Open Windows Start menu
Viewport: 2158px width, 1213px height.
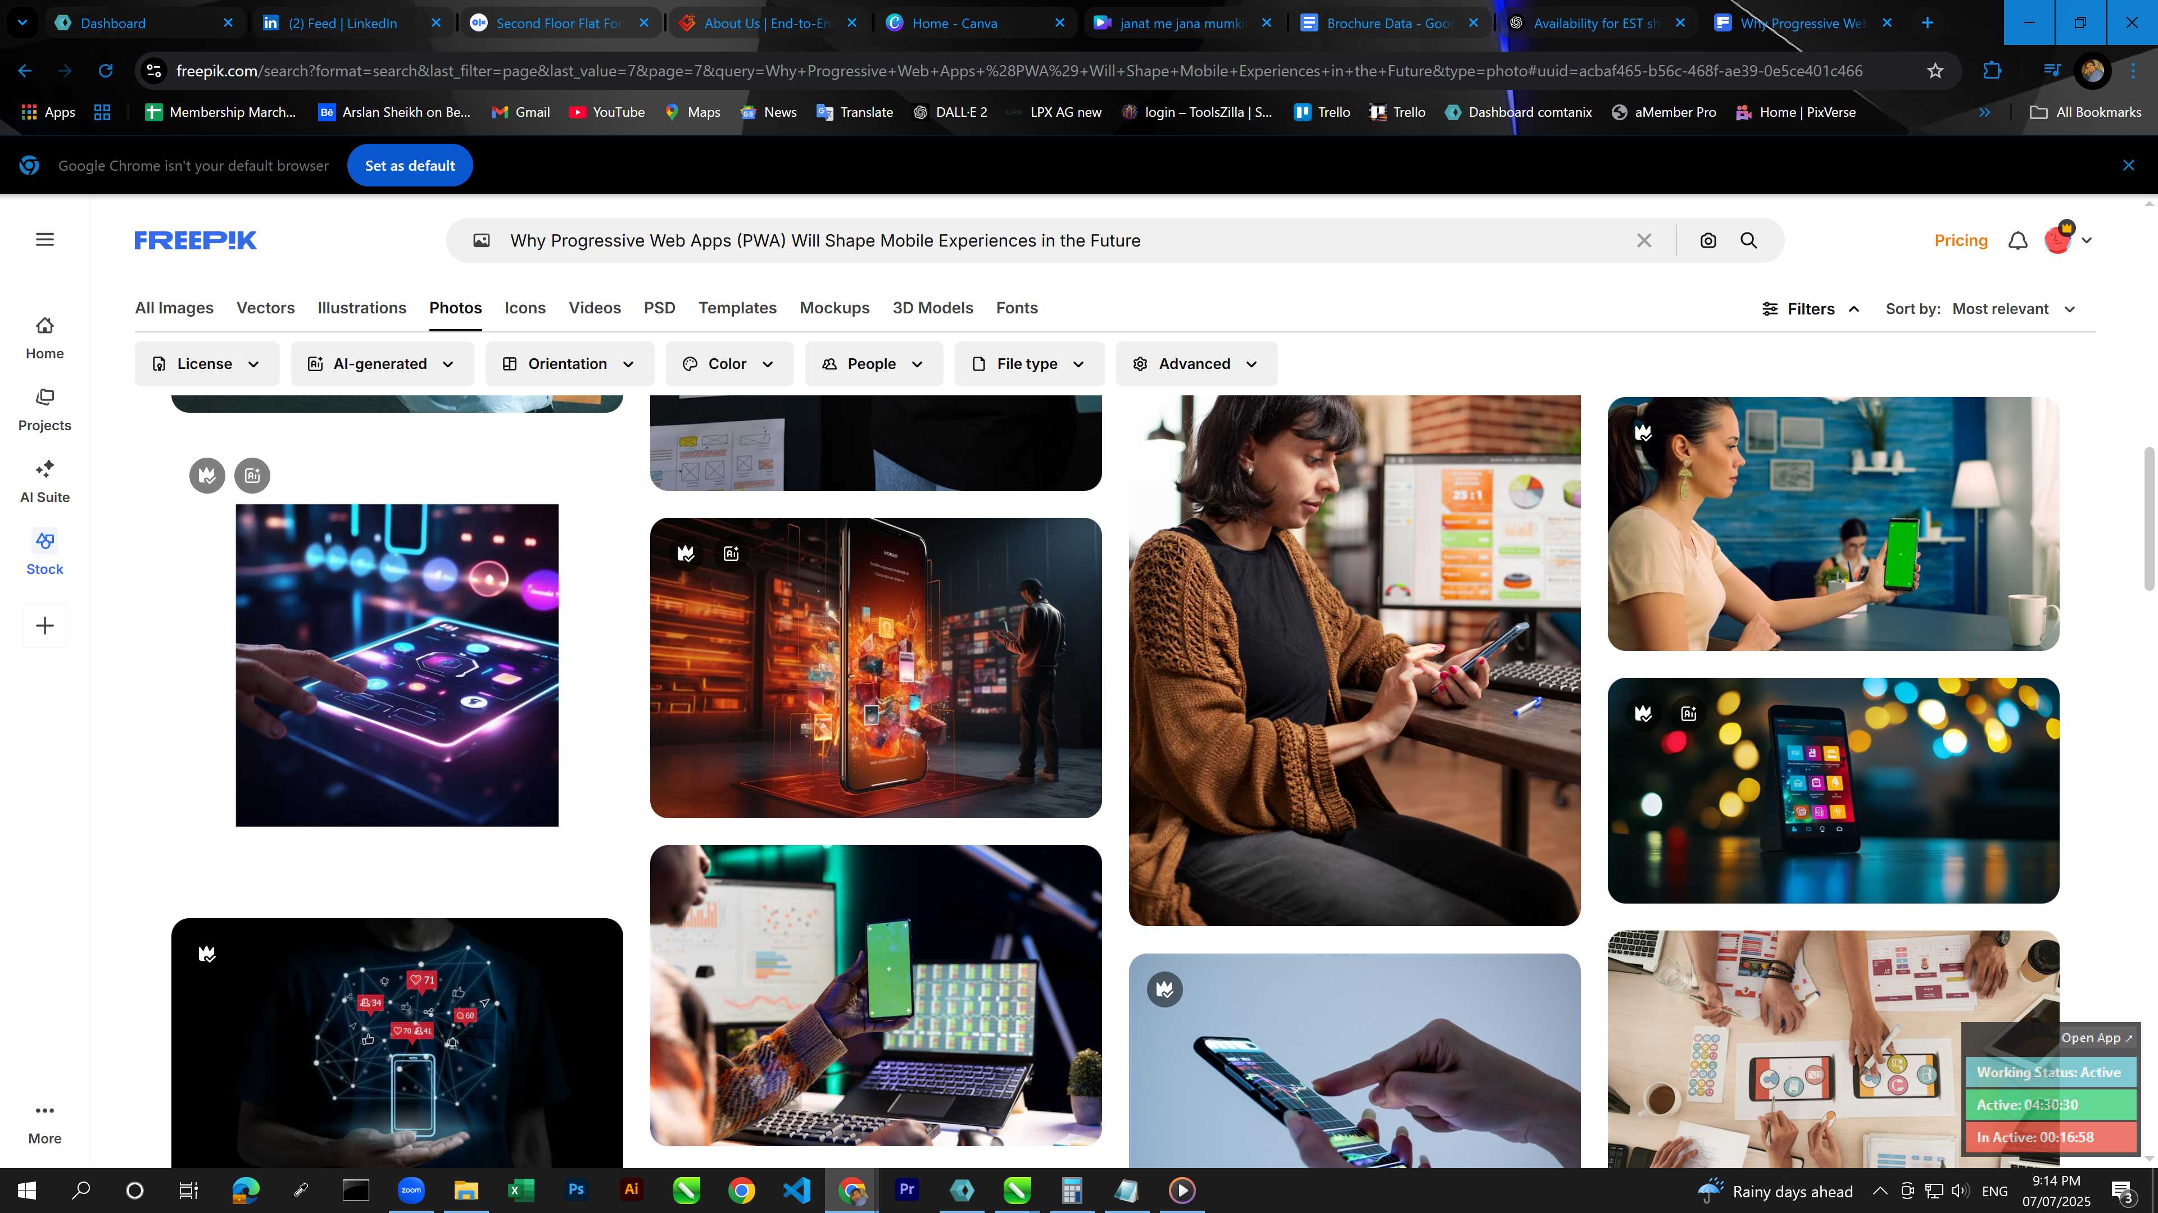tap(26, 1189)
